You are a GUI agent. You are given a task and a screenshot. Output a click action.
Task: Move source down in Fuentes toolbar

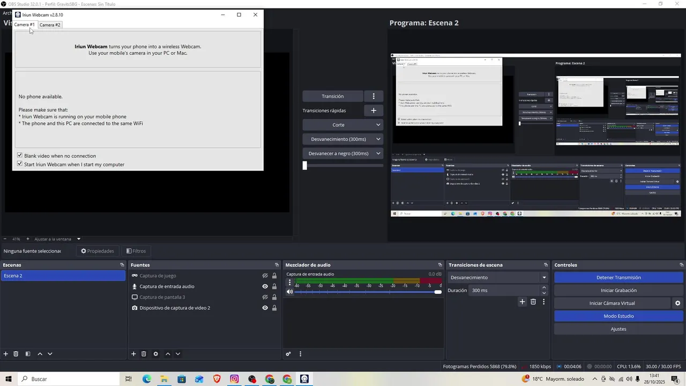point(178,354)
